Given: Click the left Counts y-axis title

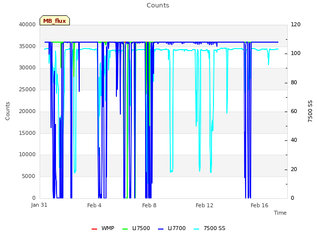Looking at the screenshot, I should click(7, 111).
